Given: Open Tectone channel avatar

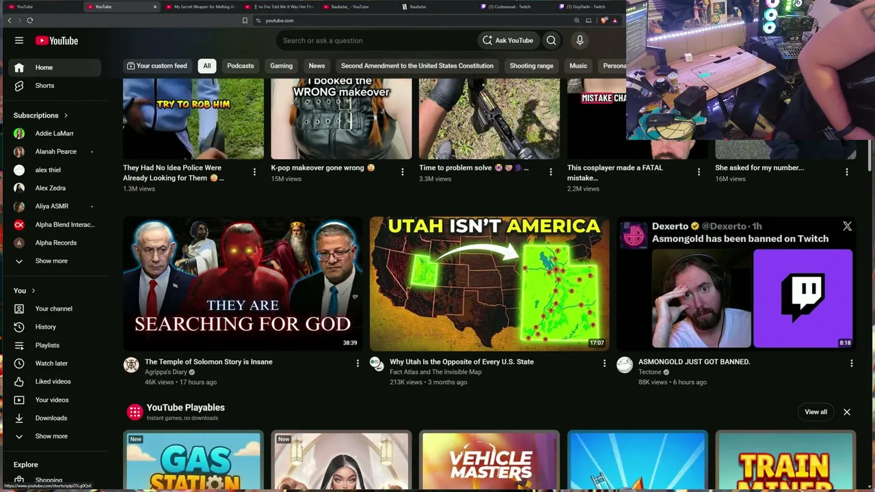Looking at the screenshot, I should click(625, 365).
